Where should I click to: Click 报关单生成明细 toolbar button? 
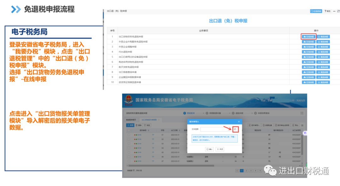[x=282, y=125]
